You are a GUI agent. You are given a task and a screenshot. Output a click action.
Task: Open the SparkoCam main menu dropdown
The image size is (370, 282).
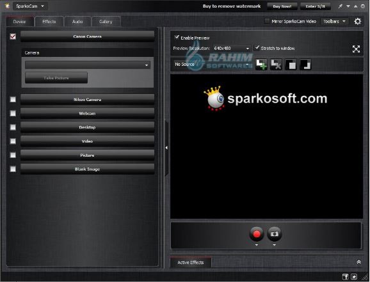30,6
